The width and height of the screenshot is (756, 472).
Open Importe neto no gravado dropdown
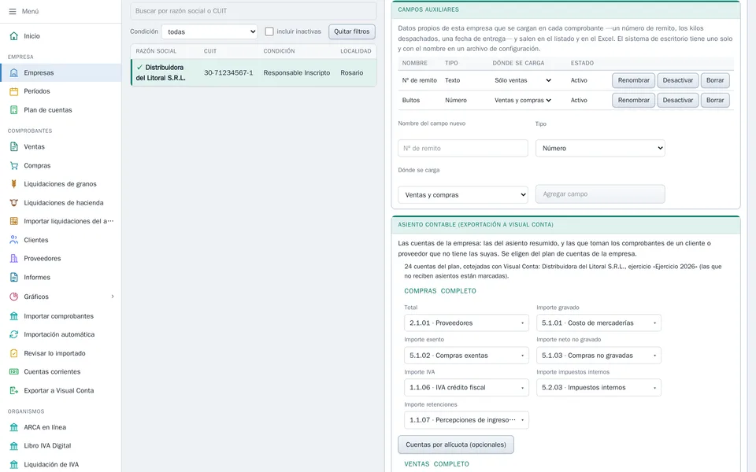click(x=598, y=356)
